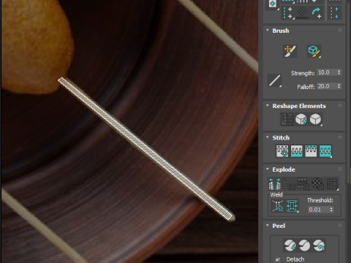The width and height of the screenshot is (351, 263).
Task: Click the Space Vertical arrows icon
Action: 334,12
